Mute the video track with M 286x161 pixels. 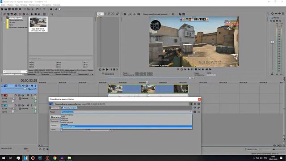pyautogui.click(x=32, y=85)
